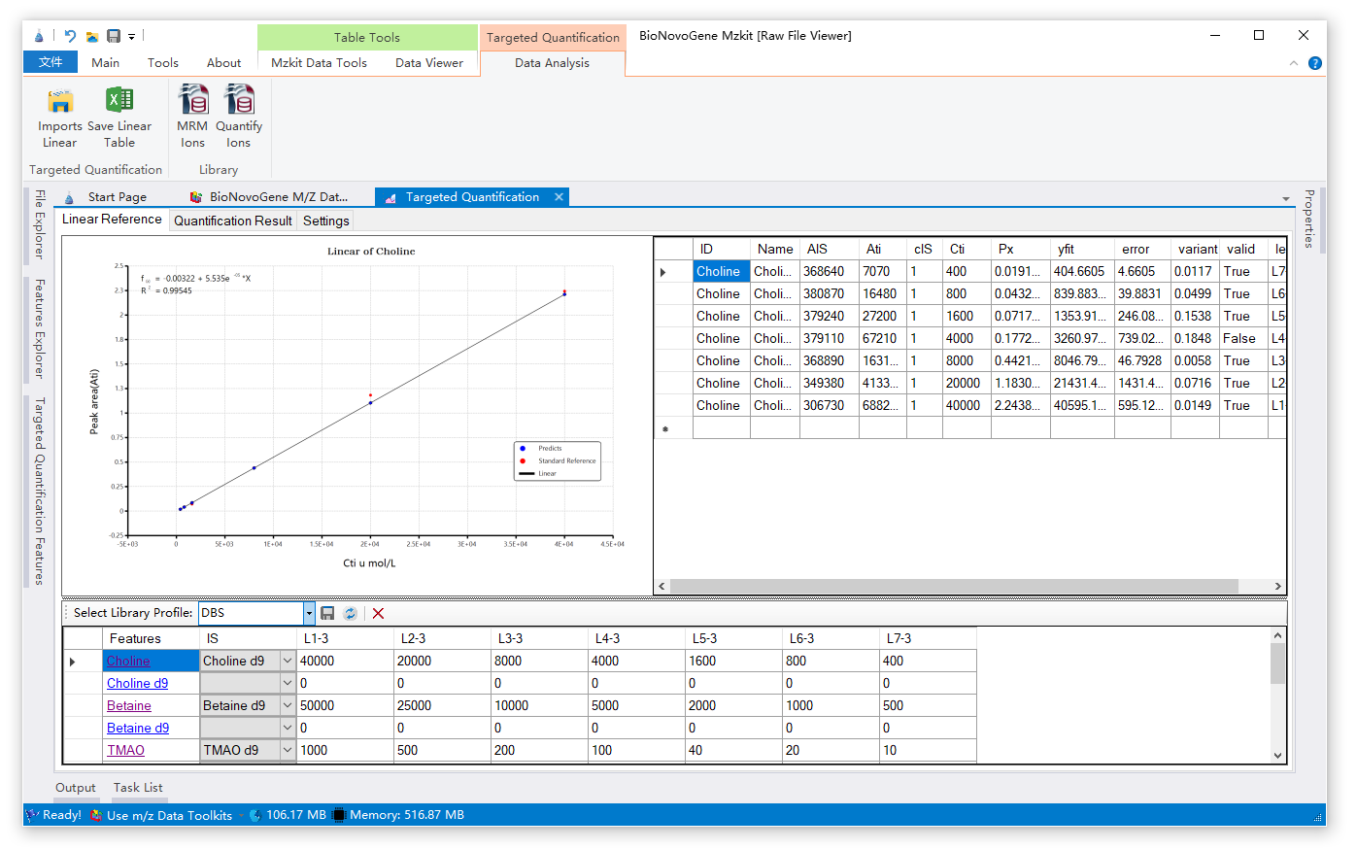Screen dimensions: 1357x850
Task: Switch to Mzkit Data Tools tab
Action: pyautogui.click(x=319, y=62)
